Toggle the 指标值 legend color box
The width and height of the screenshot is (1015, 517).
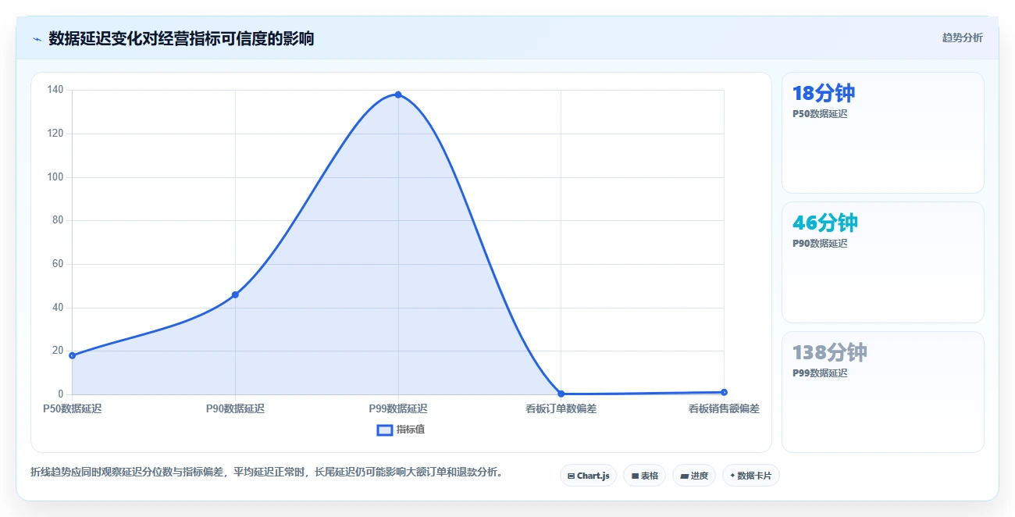384,430
